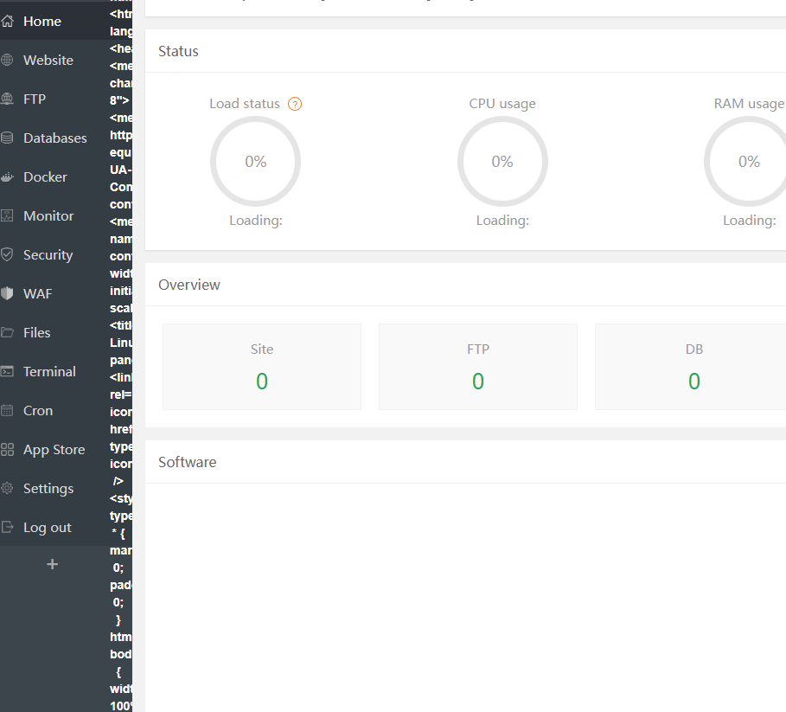Click the CPU usage gauge circle
Image resolution: width=786 pixels, height=712 pixels.
click(x=502, y=162)
